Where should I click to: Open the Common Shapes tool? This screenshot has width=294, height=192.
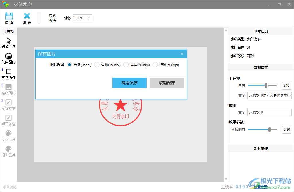pos(9,56)
